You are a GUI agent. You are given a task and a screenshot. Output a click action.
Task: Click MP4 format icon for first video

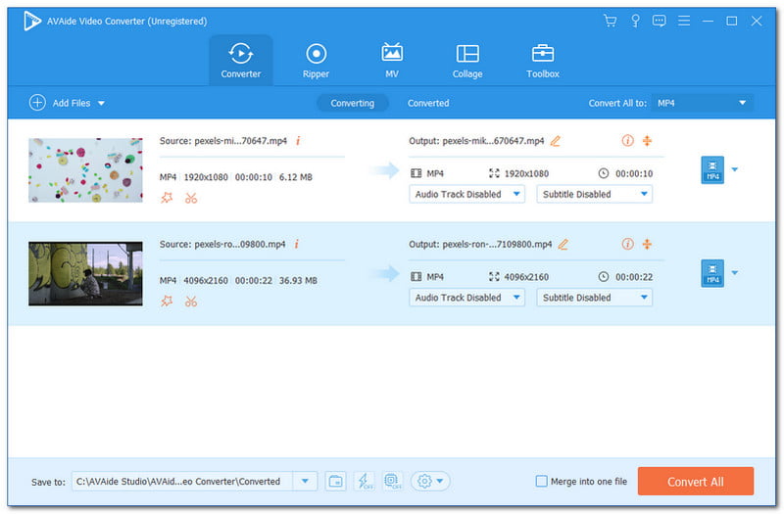coord(712,169)
